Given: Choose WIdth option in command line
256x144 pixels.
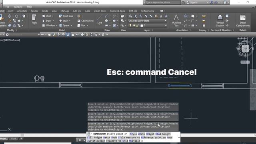Looking at the screenshot, I should pyautogui.click(x=141, y=134).
